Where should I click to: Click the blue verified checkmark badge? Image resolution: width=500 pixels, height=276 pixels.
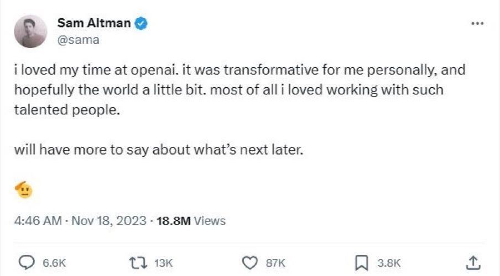coord(141,23)
